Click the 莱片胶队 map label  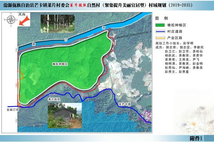54,99
